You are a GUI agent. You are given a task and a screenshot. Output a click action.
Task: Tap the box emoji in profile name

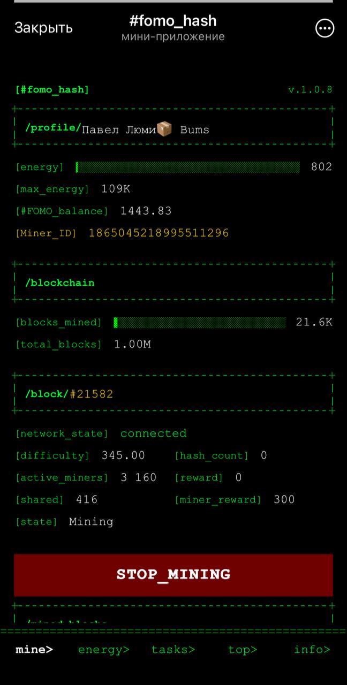click(x=164, y=129)
